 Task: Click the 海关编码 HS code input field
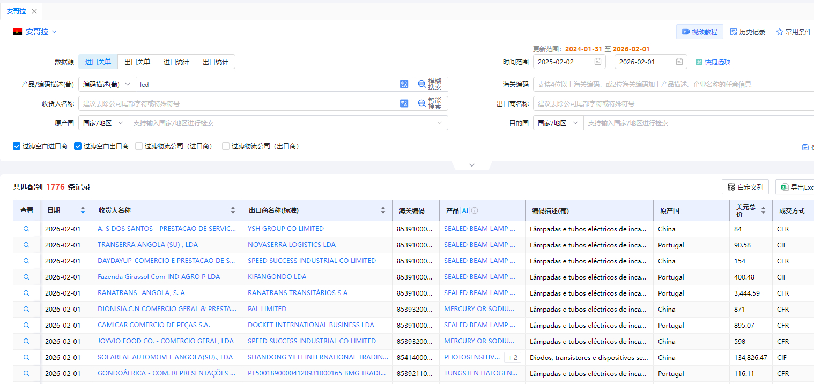[x=670, y=84]
